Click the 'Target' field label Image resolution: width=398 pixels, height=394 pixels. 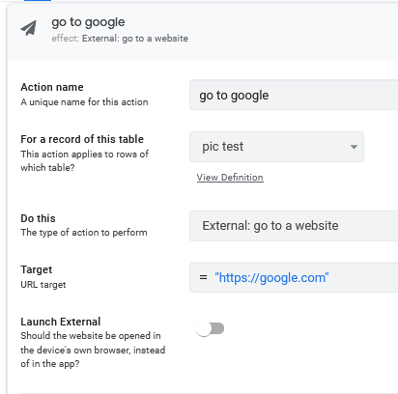click(x=37, y=269)
